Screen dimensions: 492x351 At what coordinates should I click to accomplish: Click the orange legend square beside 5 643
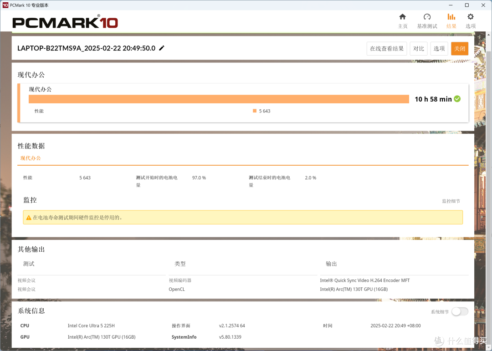coord(255,111)
